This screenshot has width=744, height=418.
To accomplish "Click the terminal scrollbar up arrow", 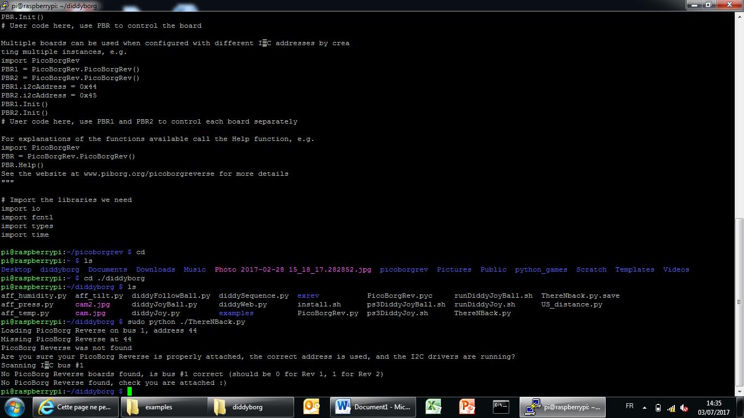I will [x=739, y=15].
